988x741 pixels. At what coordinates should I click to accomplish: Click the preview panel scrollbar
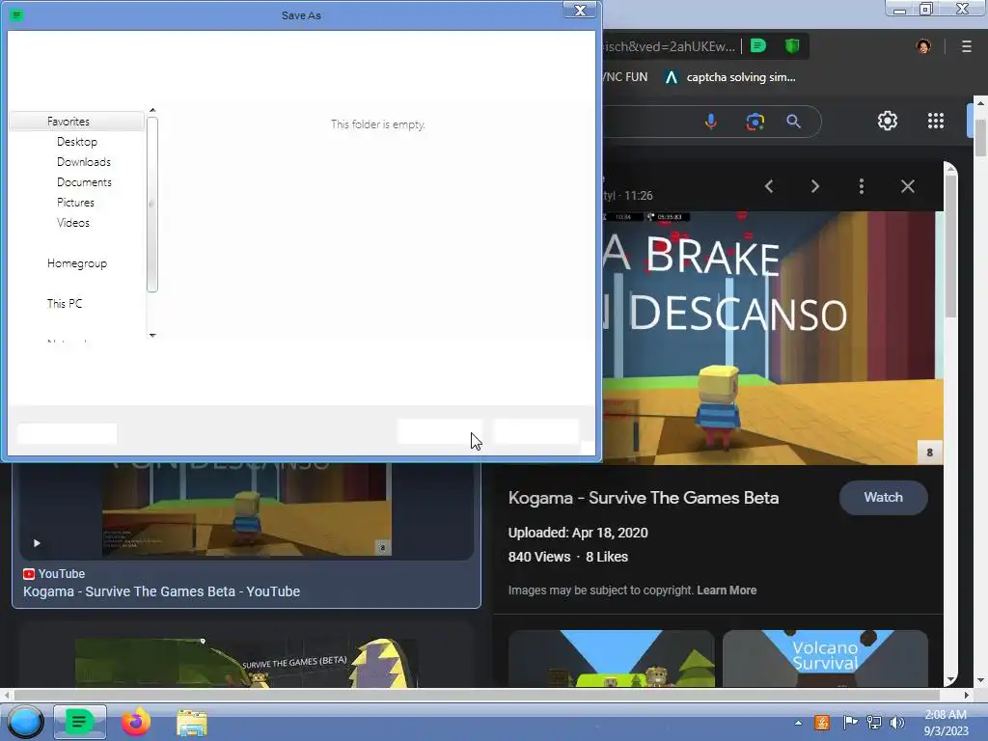tap(950, 246)
